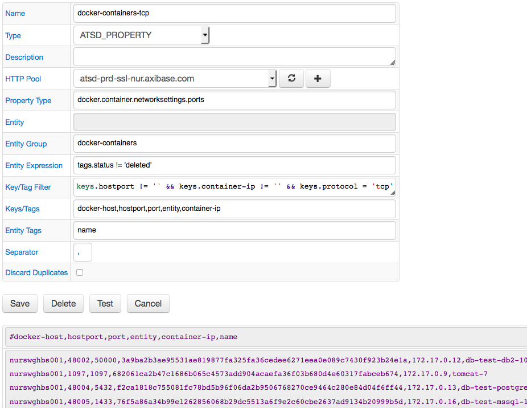Click the Cancel button

pos(148,303)
